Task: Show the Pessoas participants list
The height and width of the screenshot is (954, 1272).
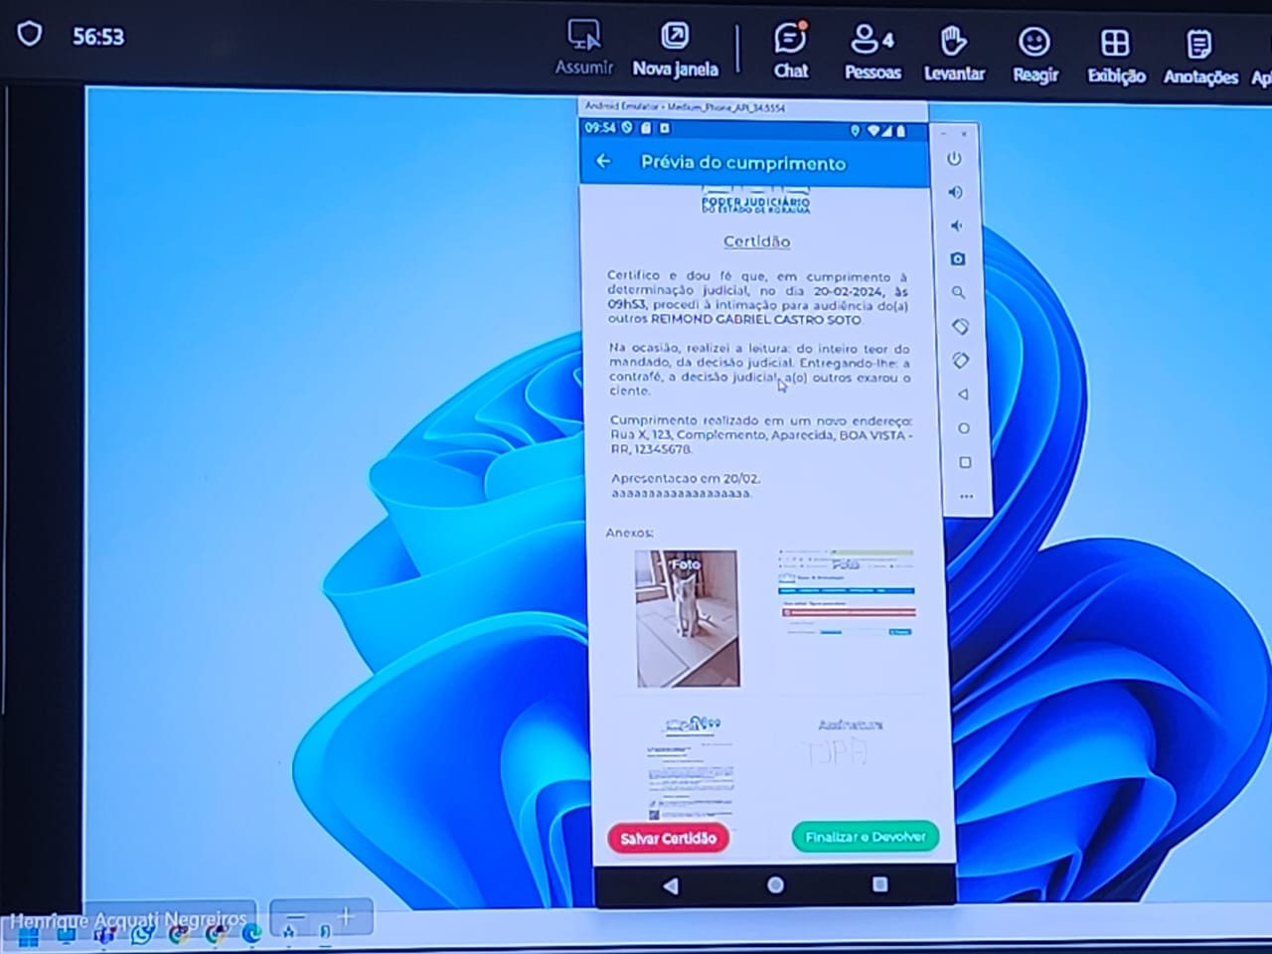Action: click(872, 52)
